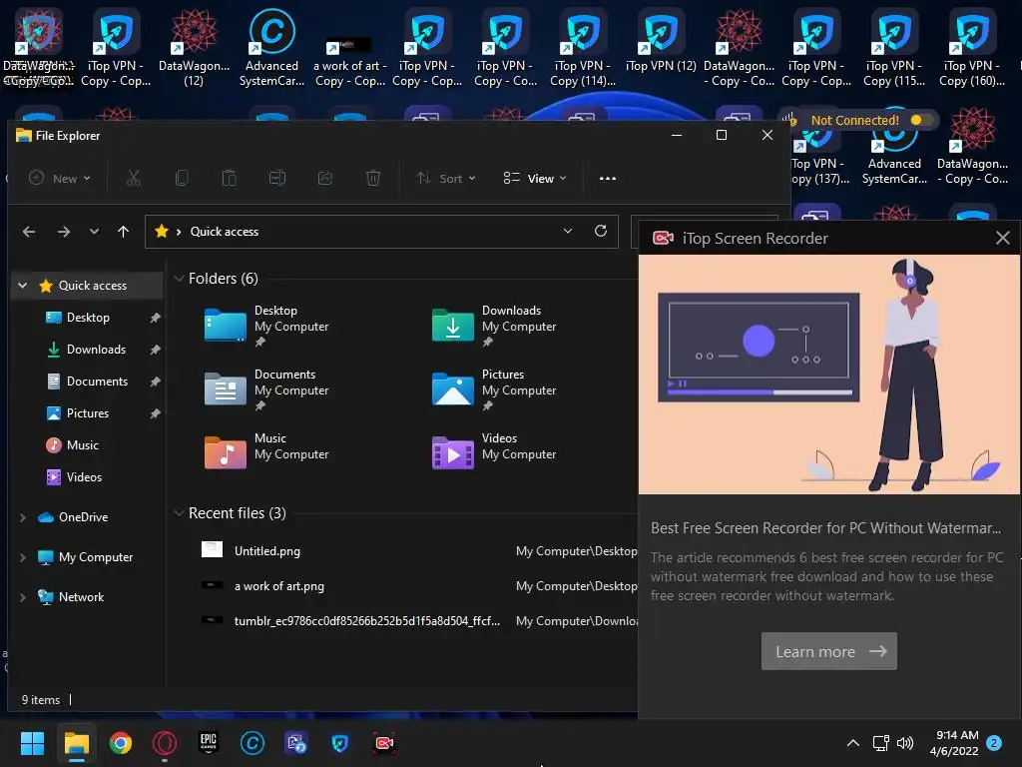Open the notification badge showing 2
This screenshot has width=1022, height=767.
994,743
